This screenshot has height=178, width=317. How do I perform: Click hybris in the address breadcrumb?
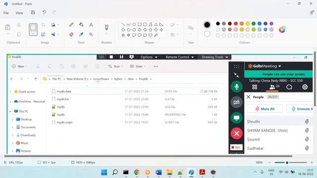pos(118,79)
